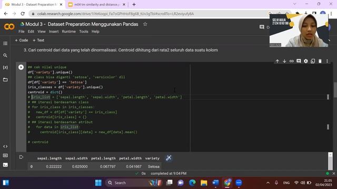Click the Setosa cell in output
337x189 pixels.
pos(154,166)
